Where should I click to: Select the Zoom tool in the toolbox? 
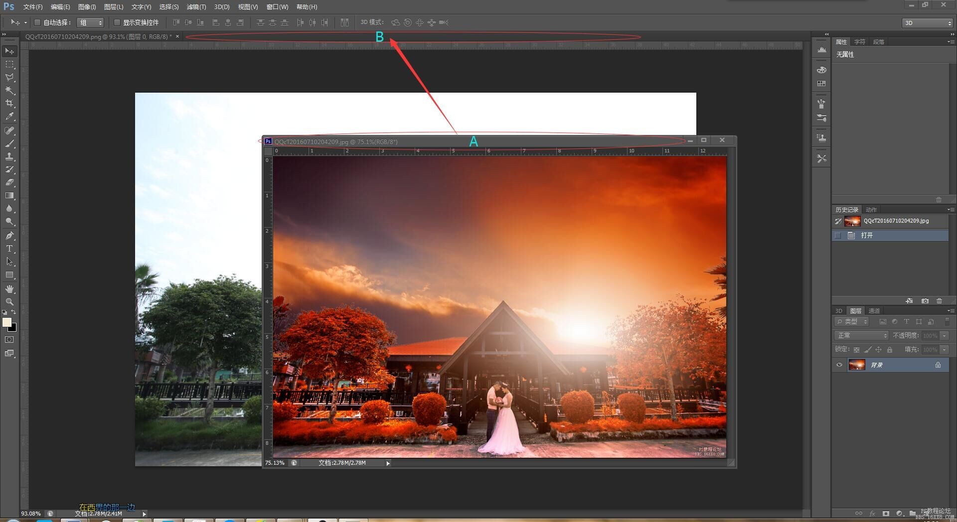click(9, 302)
